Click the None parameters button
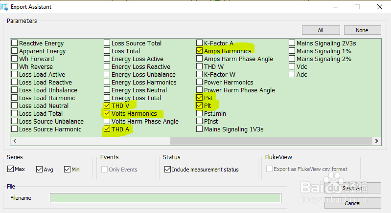This screenshot has height=213, width=391. click(362, 30)
